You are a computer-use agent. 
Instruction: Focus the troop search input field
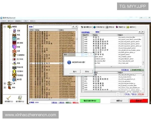(53, 27)
